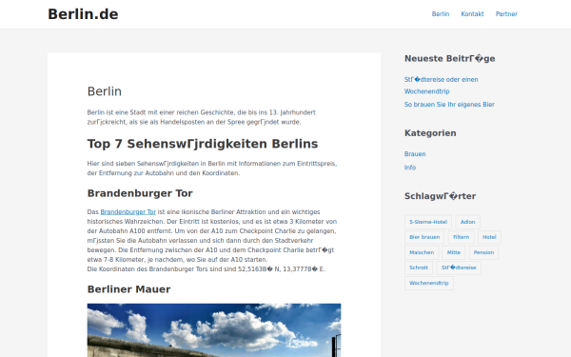Choose the Adlon tag
Image resolution: width=571 pixels, height=357 pixels.
(467, 222)
